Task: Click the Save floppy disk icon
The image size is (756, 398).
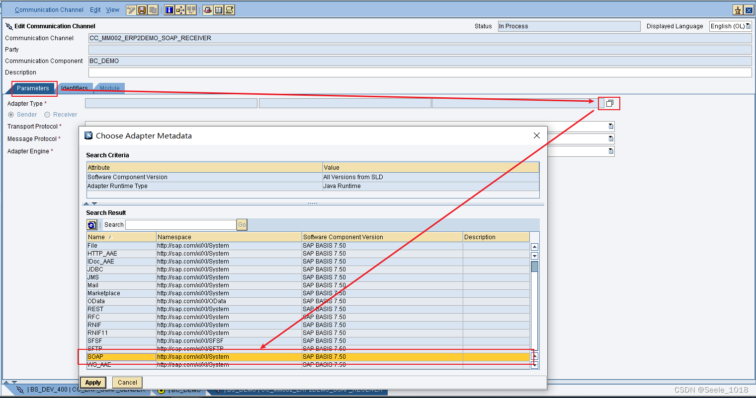Action: (x=142, y=10)
